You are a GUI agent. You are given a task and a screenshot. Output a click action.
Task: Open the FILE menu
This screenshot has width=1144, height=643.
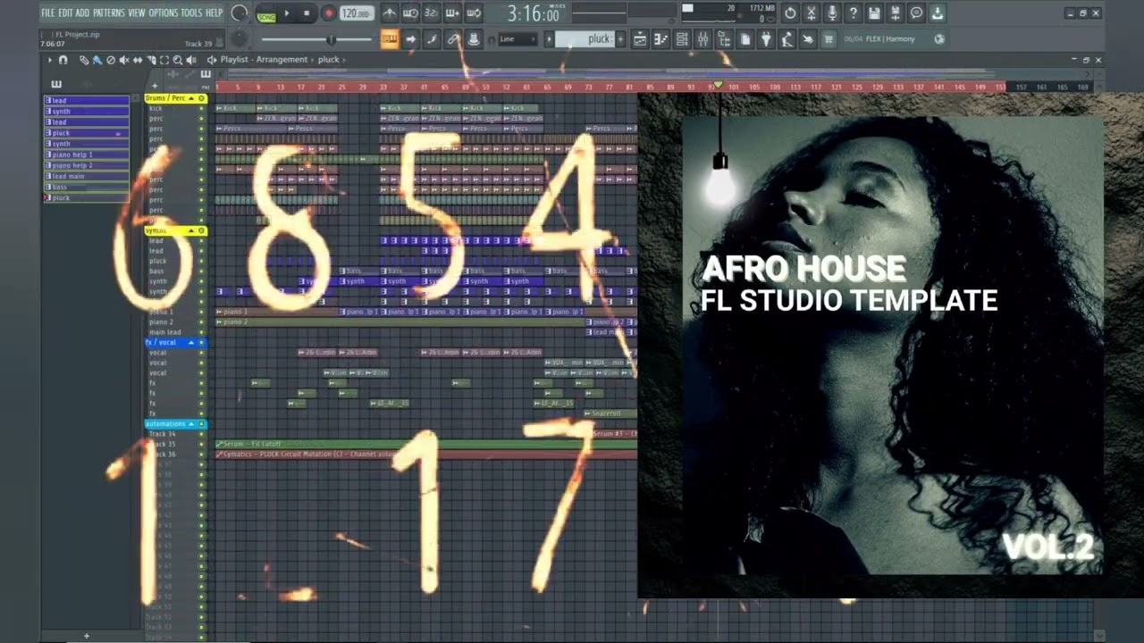(x=49, y=13)
